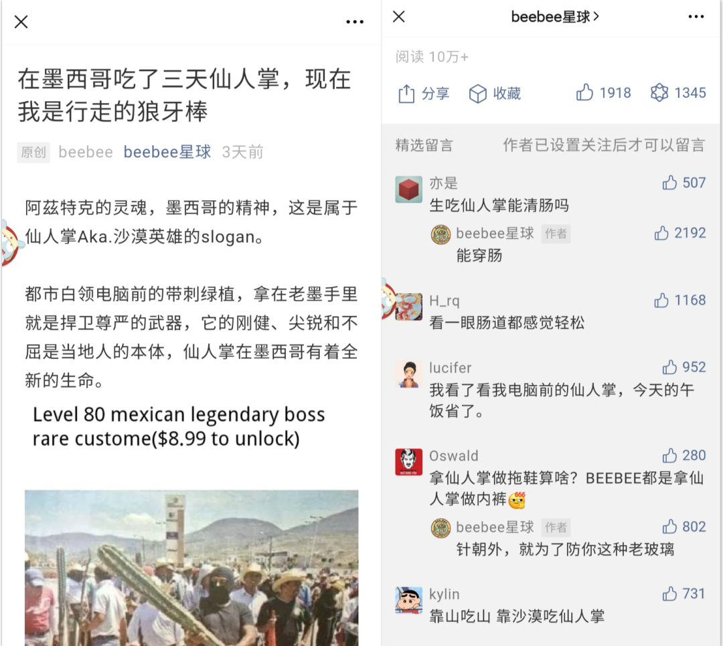Close the article panel with X
723x646 pixels.
click(x=21, y=21)
